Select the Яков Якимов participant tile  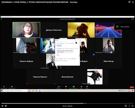pyautogui.click(x=67, y=77)
